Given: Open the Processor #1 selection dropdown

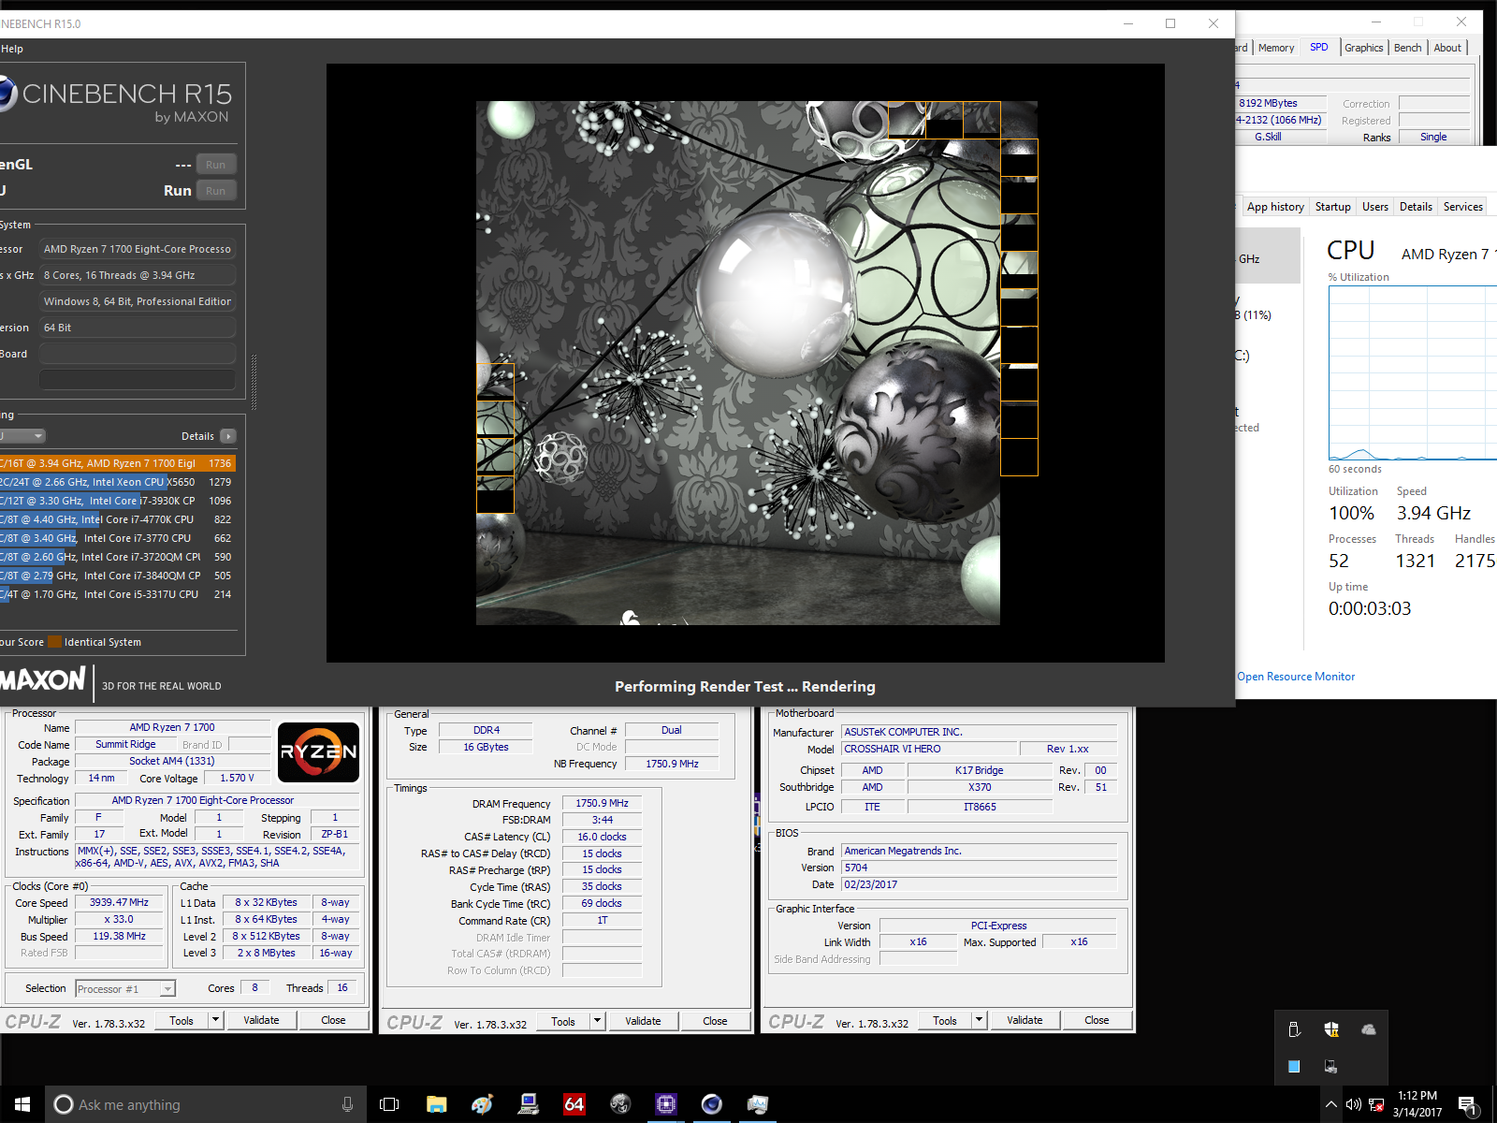Looking at the screenshot, I should tap(125, 988).
